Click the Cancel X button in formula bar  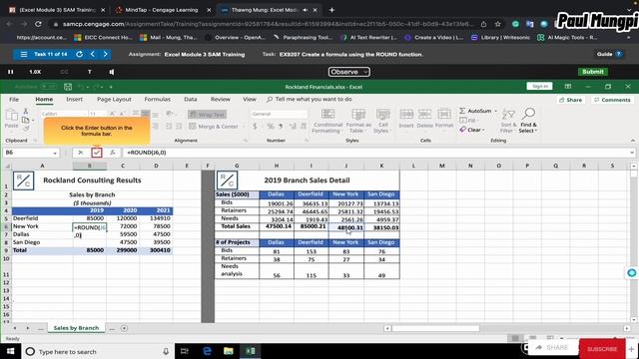click(80, 153)
